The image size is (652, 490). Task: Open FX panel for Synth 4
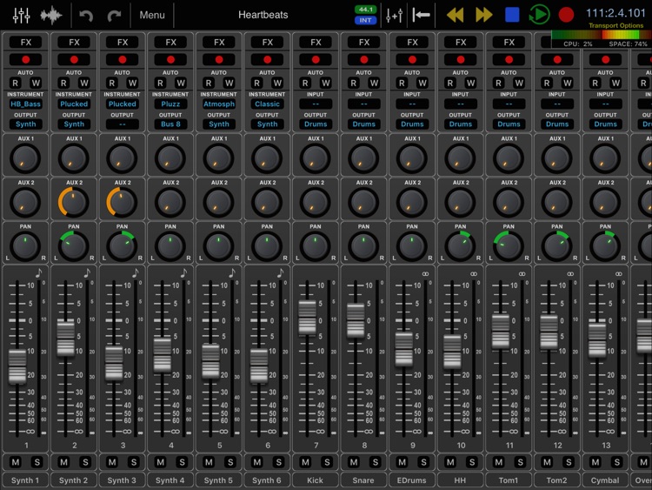point(170,42)
